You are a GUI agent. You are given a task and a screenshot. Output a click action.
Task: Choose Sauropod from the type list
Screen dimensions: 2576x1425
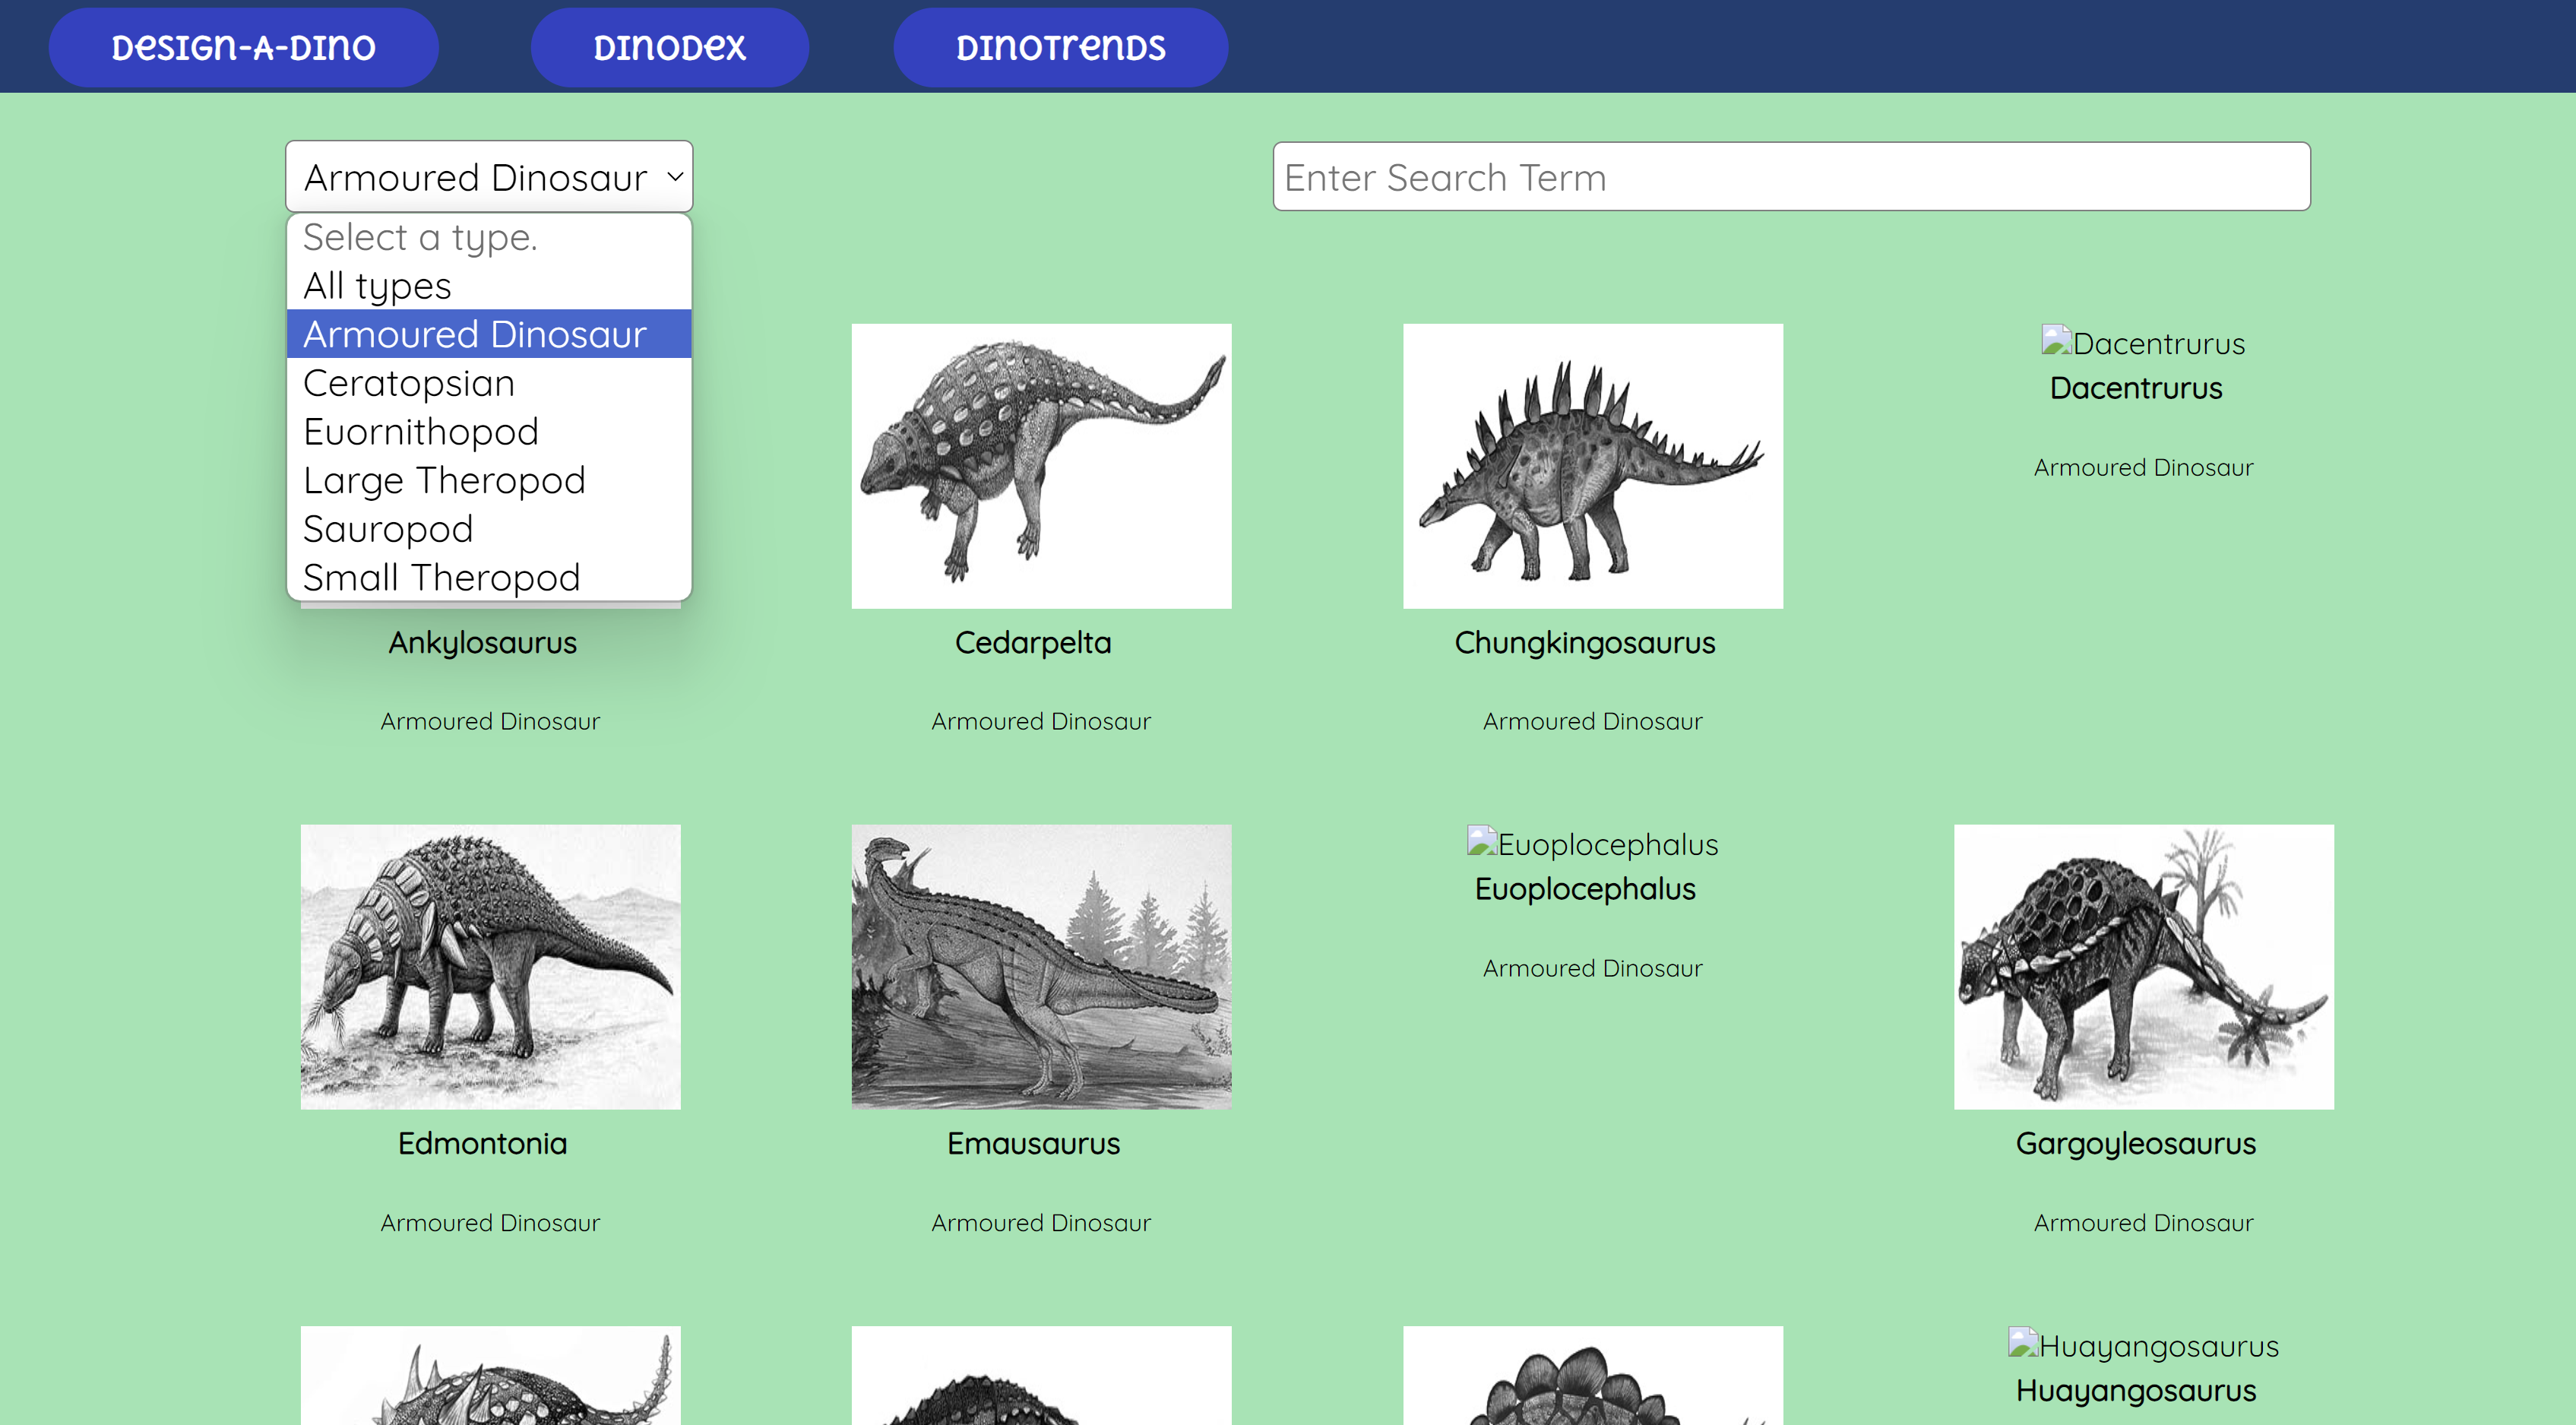[x=388, y=529]
